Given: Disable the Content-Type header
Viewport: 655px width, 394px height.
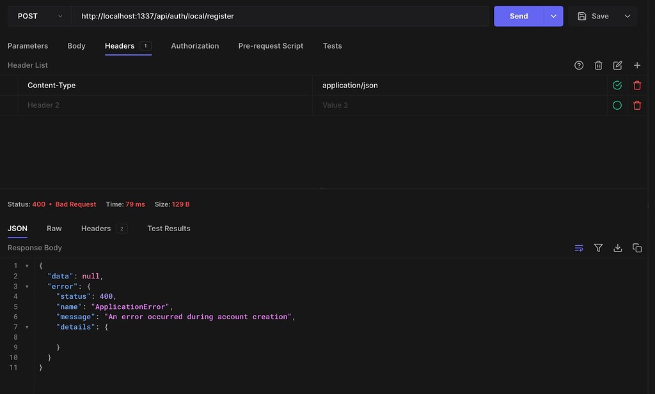Looking at the screenshot, I should pyautogui.click(x=617, y=85).
